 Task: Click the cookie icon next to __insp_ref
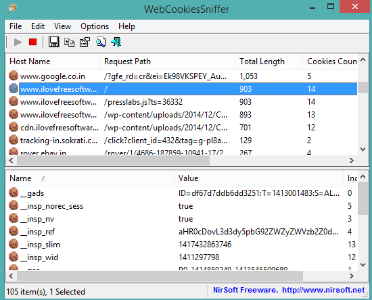[14, 231]
